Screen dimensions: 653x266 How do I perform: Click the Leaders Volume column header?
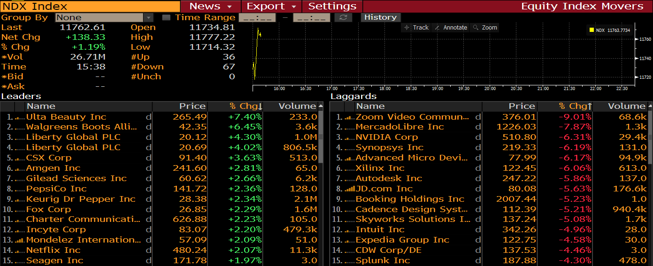pos(291,106)
